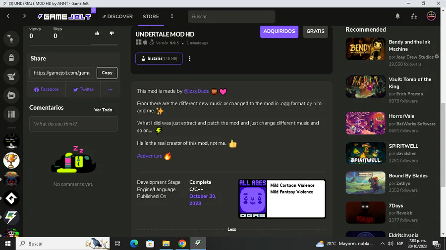Click the ADQUIRIDOS button
446x250 pixels.
click(279, 31)
